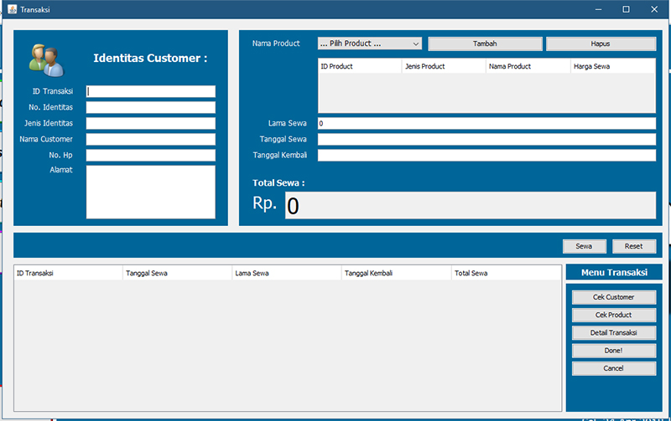Focus the Lama Sewa input field
The image size is (671, 421).
pyautogui.click(x=486, y=123)
